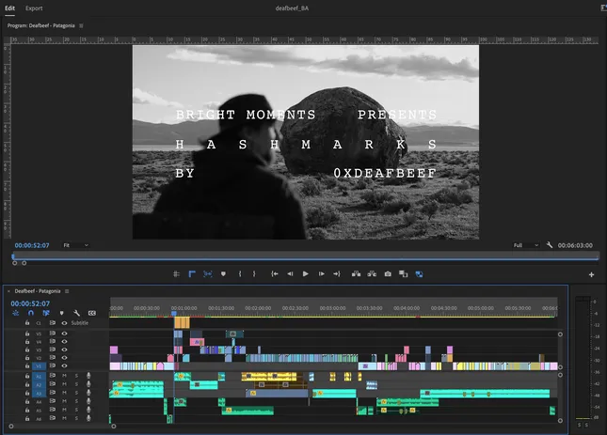Jump to the In point
Viewport: 607px width, 435px height.
click(275, 274)
